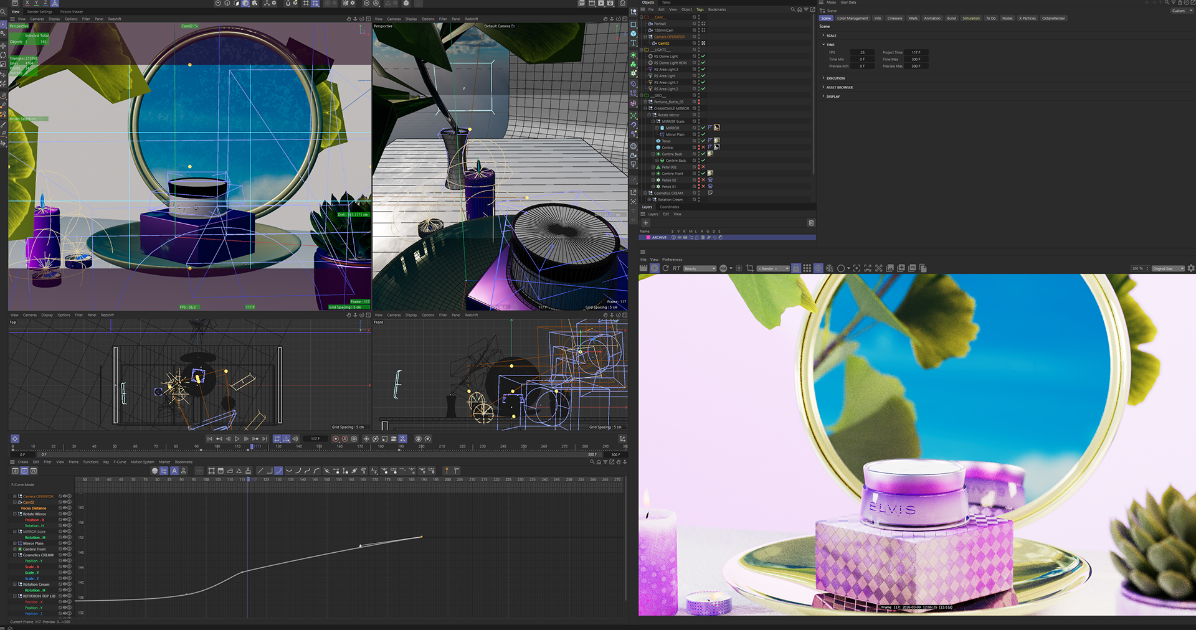Disable the Torus object green checkmark
The image size is (1196, 630).
click(x=703, y=141)
